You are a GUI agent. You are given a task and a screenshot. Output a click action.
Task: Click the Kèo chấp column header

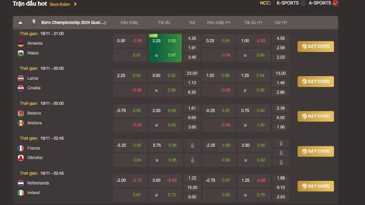(x=130, y=22)
